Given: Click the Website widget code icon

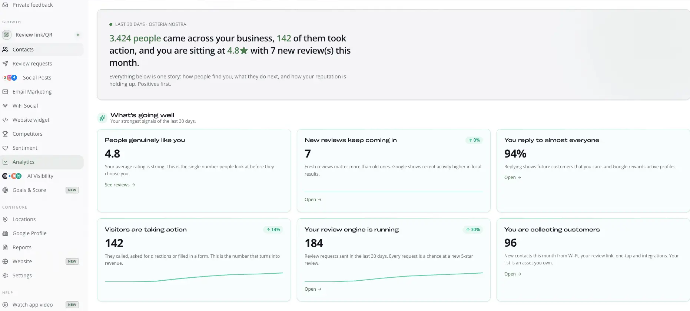Looking at the screenshot, I should tap(5, 120).
